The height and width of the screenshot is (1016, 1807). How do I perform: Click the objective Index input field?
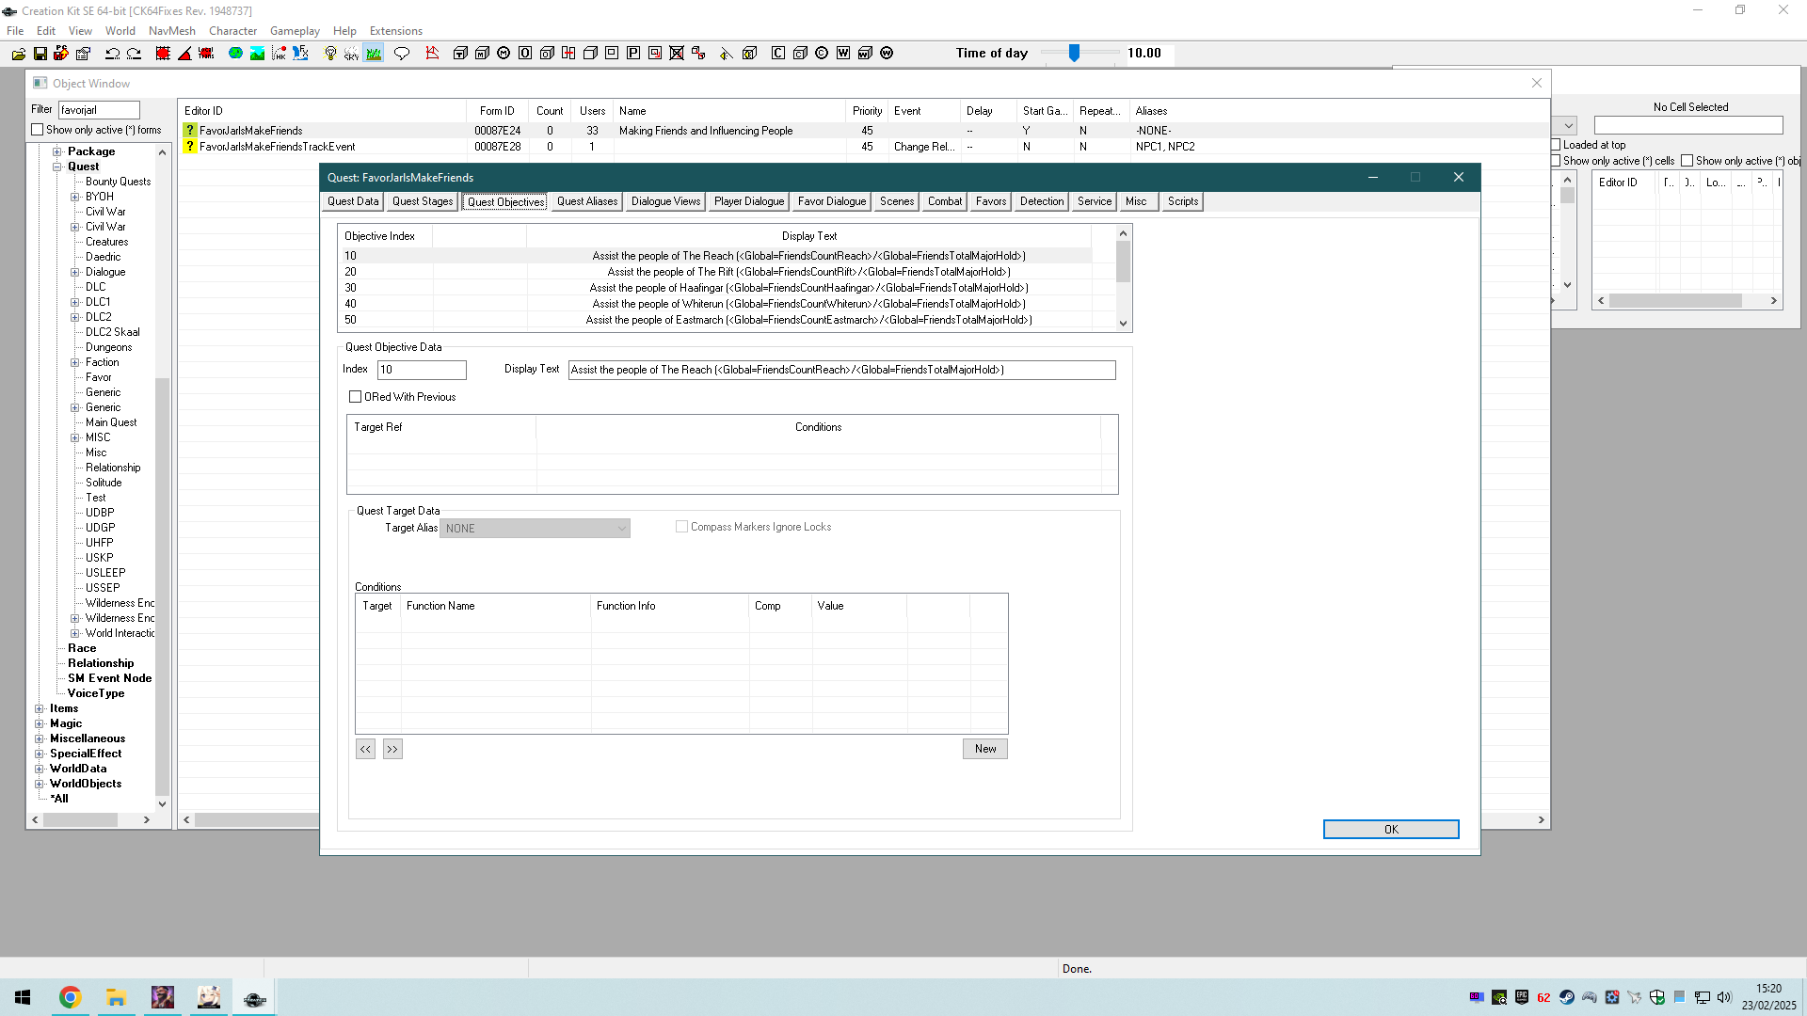tap(422, 370)
